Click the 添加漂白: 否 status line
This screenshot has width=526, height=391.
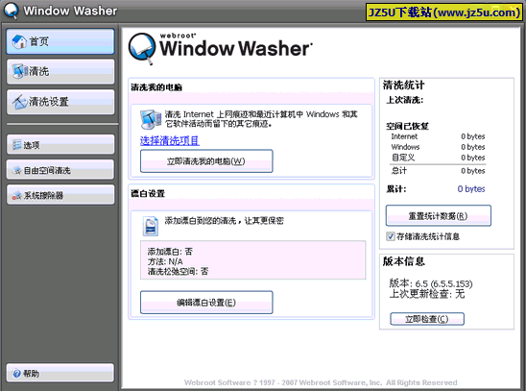pyautogui.click(x=170, y=252)
